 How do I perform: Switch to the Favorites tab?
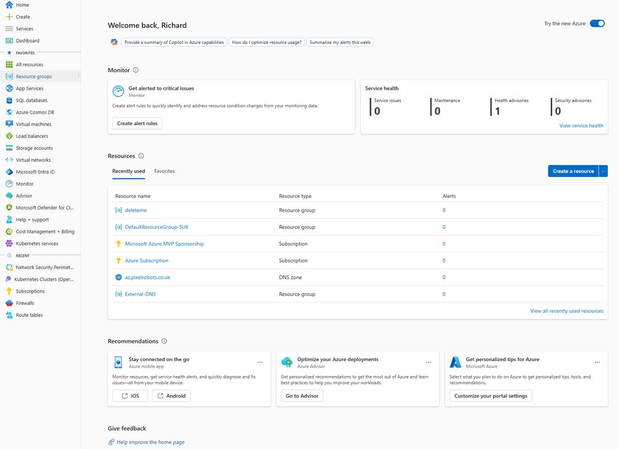(x=165, y=171)
